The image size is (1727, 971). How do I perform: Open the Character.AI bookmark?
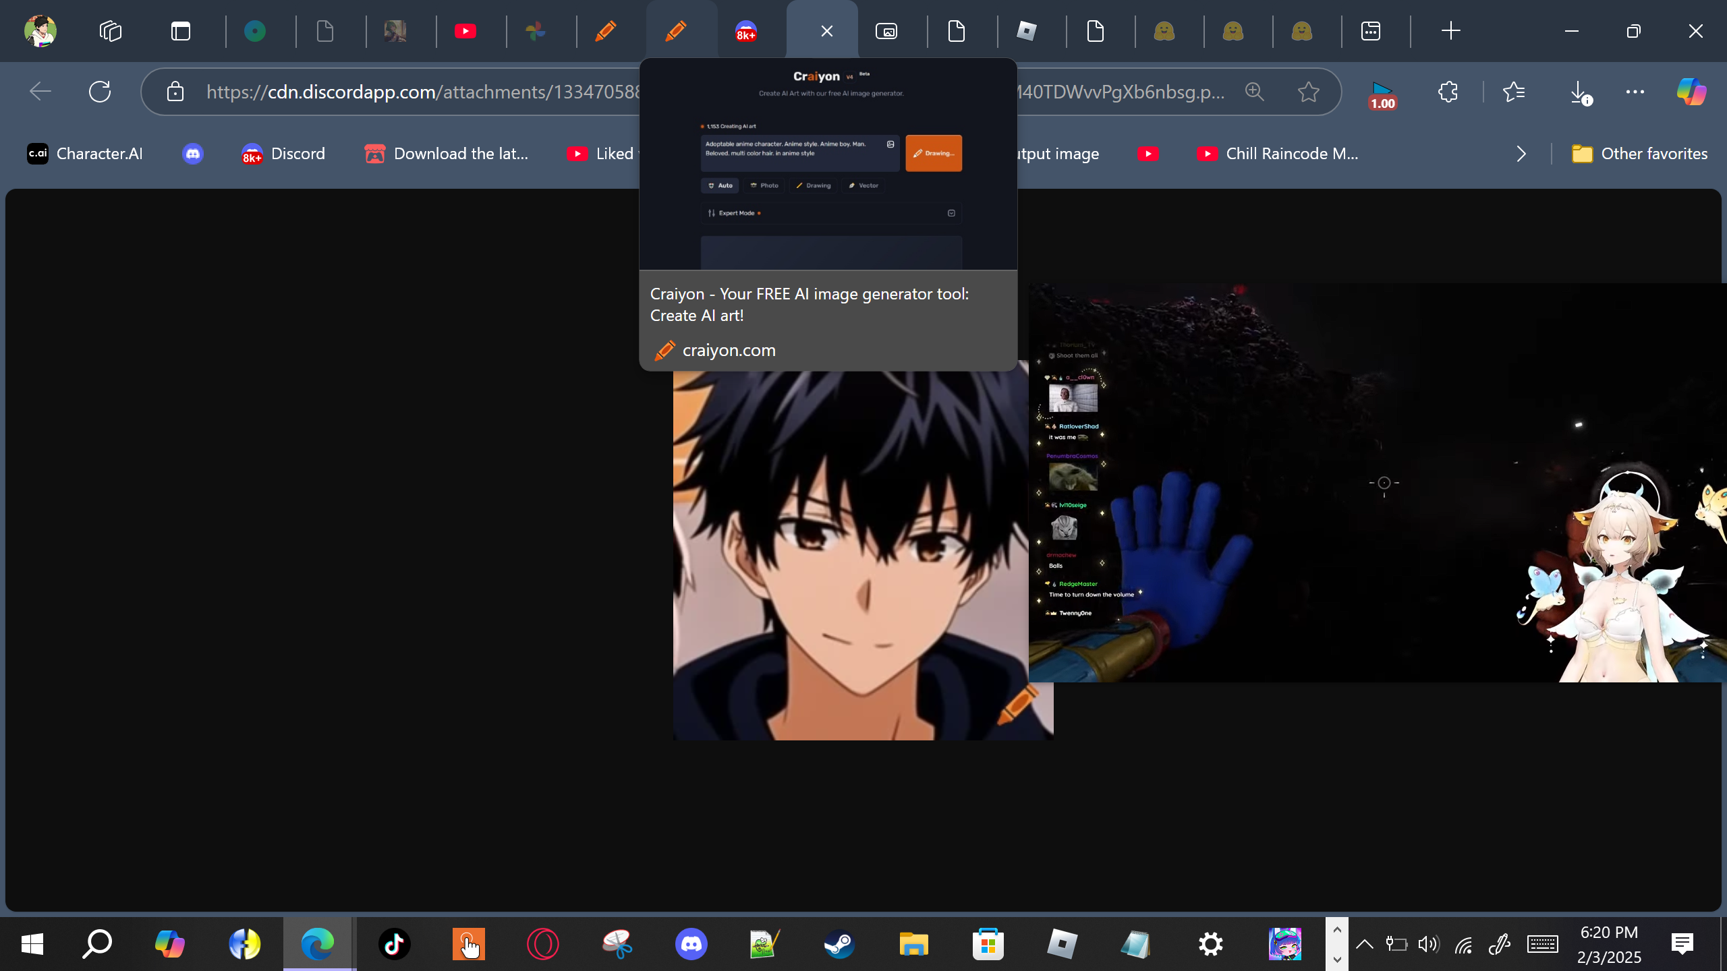click(x=85, y=154)
